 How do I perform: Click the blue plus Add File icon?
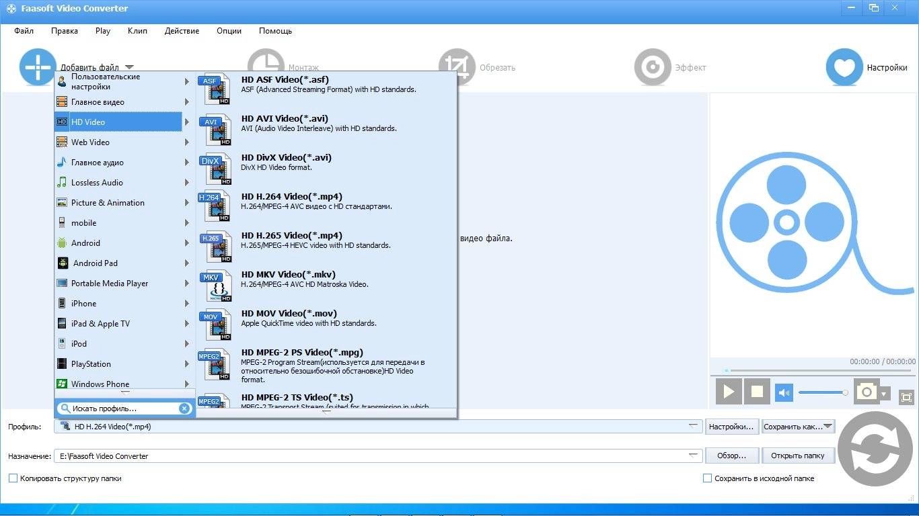[x=38, y=67]
